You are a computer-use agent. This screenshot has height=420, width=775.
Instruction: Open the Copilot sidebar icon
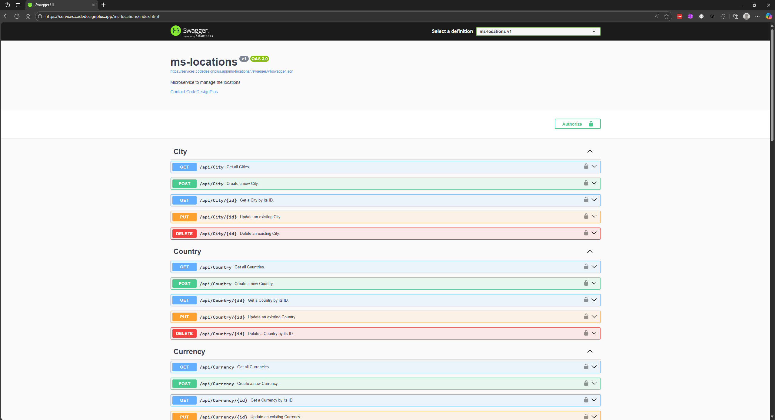coord(769,16)
